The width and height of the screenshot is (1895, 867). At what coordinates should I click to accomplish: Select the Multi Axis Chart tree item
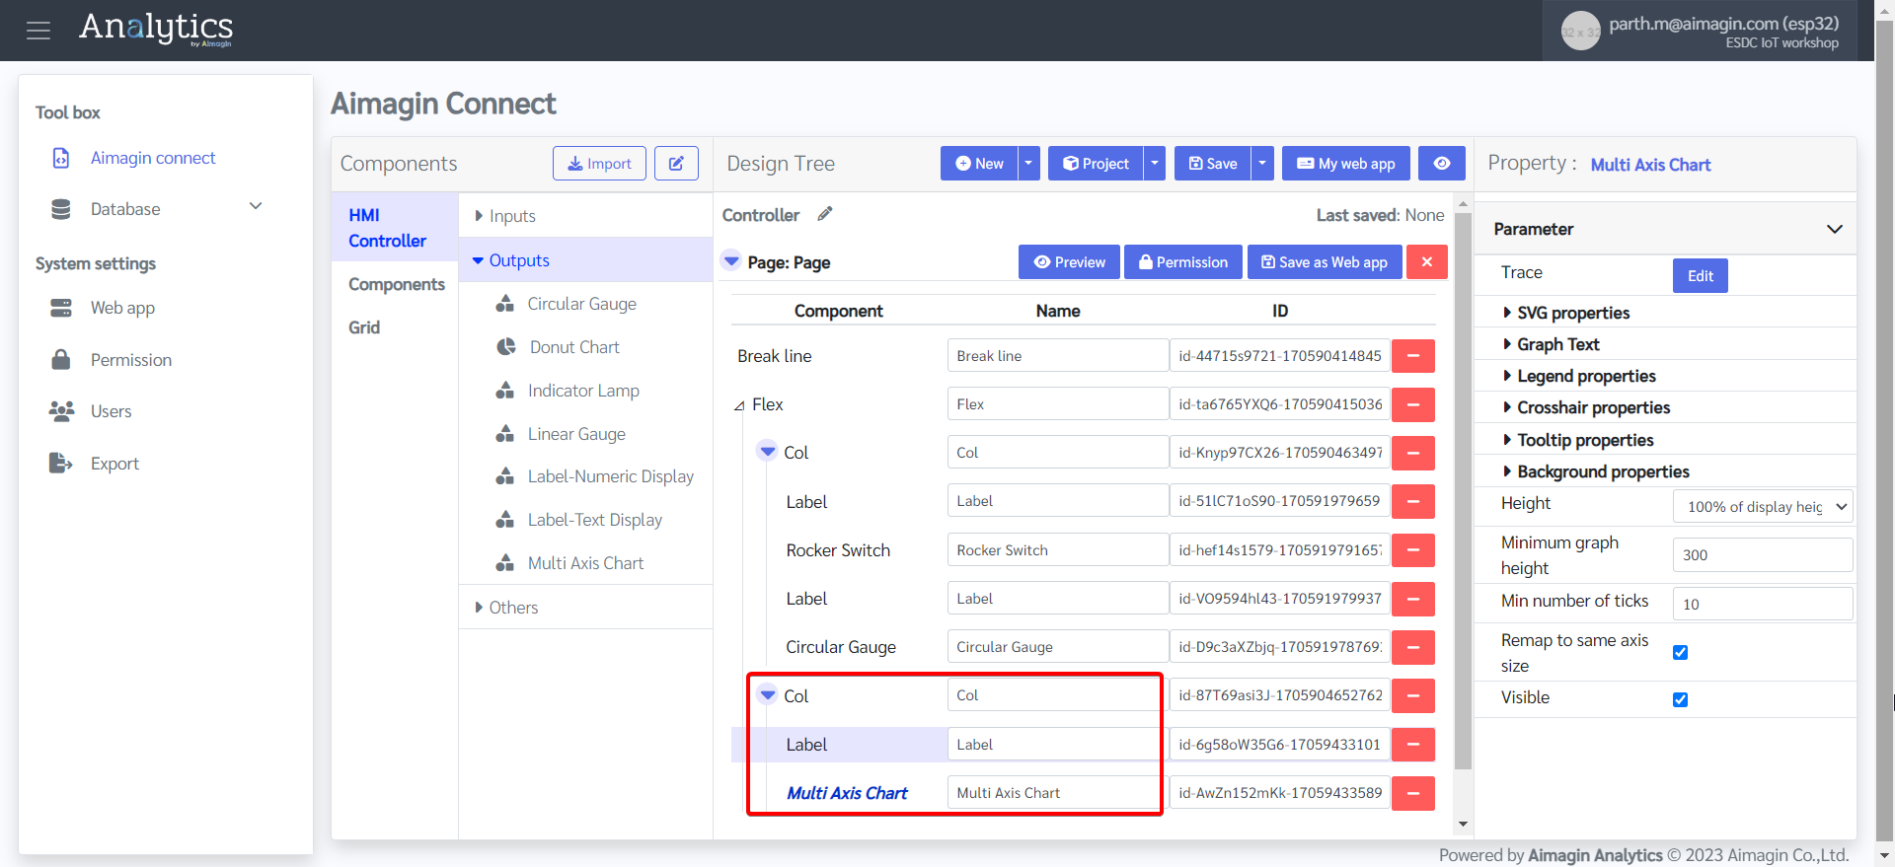(x=847, y=793)
